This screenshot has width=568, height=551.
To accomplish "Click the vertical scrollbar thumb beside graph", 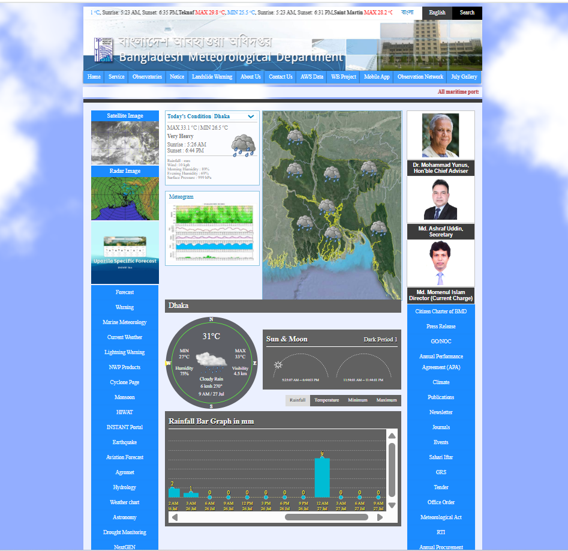I will click(392, 470).
